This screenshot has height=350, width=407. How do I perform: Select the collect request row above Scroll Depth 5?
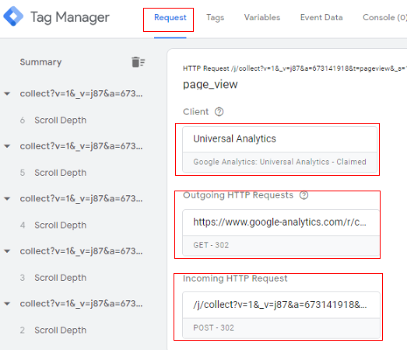[x=81, y=146]
